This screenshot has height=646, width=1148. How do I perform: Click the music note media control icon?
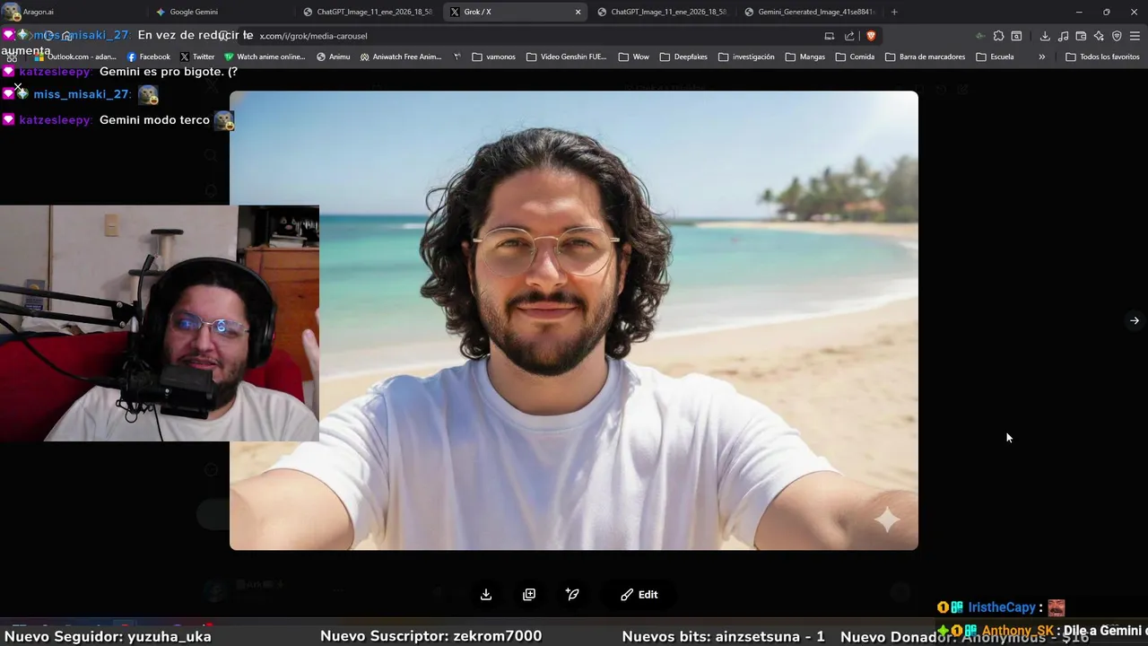[x=1063, y=36]
